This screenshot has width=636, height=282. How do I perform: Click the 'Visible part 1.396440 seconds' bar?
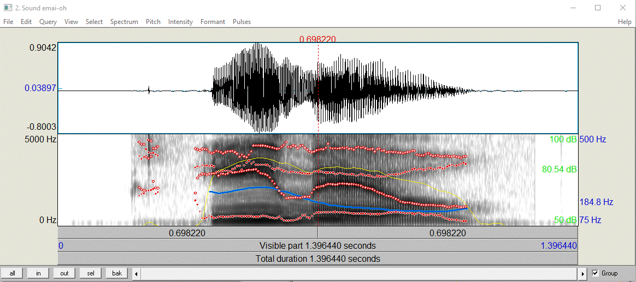317,245
